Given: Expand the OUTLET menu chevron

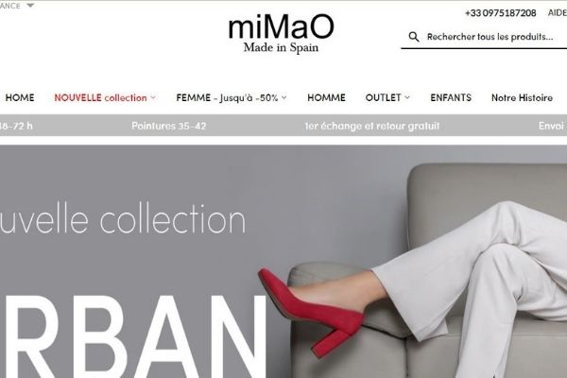Looking at the screenshot, I should pyautogui.click(x=407, y=97).
